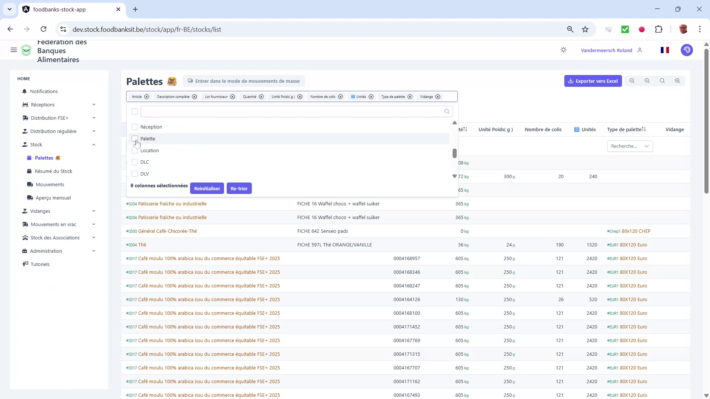Enable the Réception column checkbox
Screen dimensions: 710x399
[x=135, y=127]
